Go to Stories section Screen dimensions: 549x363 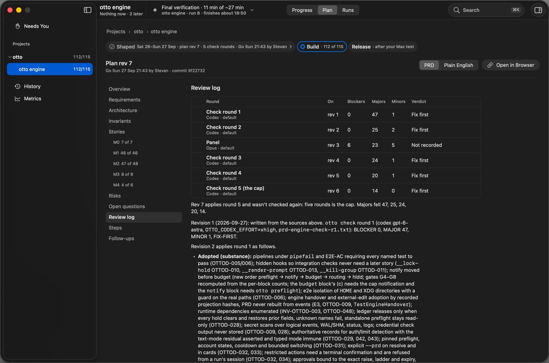(143, 132)
